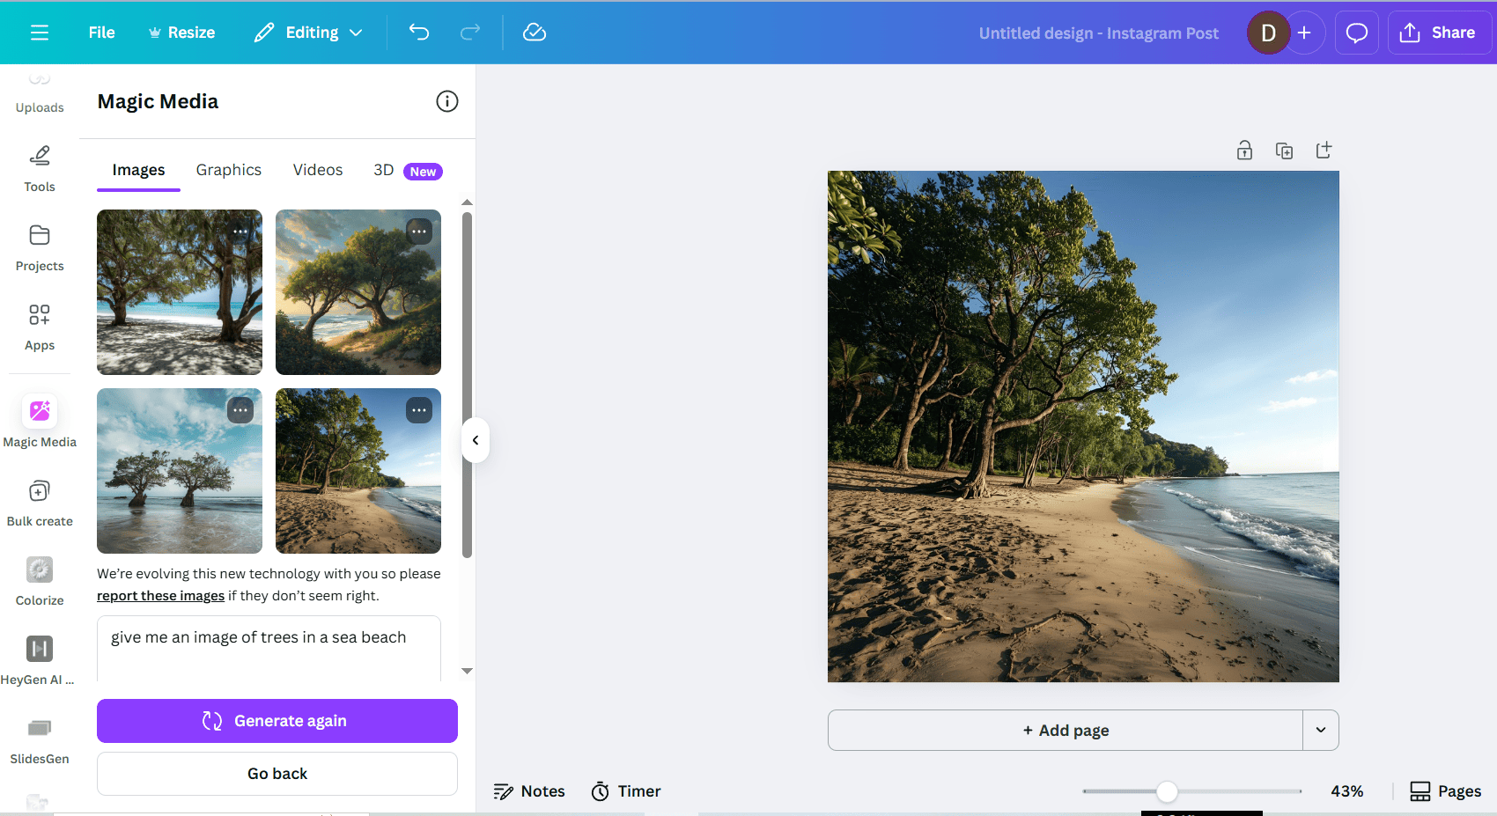Click the zoom slider handle

tap(1167, 791)
